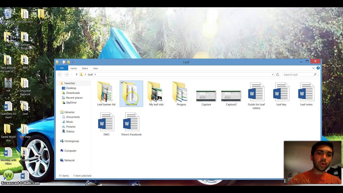The height and width of the screenshot is (193, 343).
Task: Expand the root breadcrumb chevron before Leaf
Action: point(85,75)
